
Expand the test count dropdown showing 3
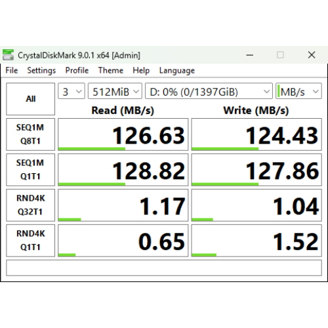tap(72, 91)
